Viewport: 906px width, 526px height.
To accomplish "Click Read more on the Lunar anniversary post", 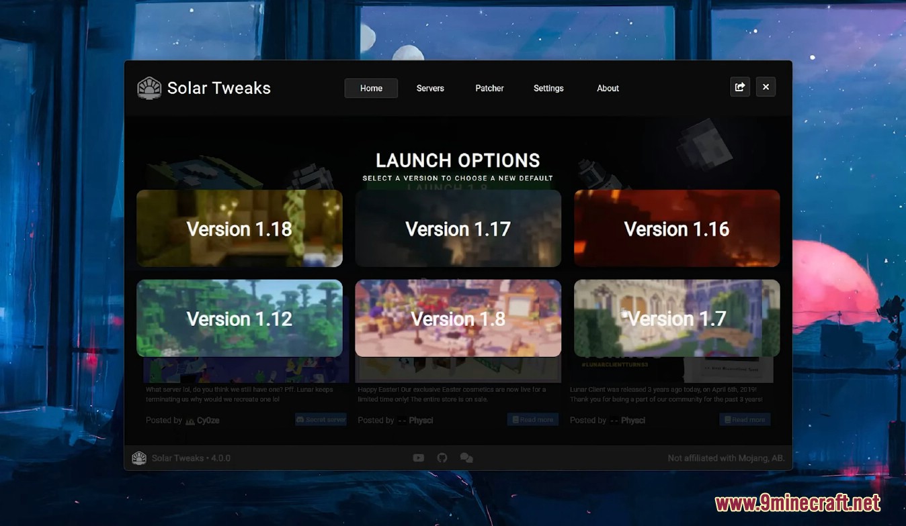I will 745,419.
